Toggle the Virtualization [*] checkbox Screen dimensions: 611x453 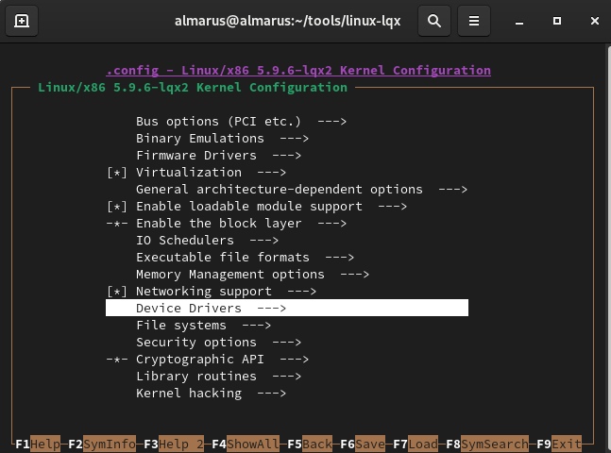coord(117,173)
